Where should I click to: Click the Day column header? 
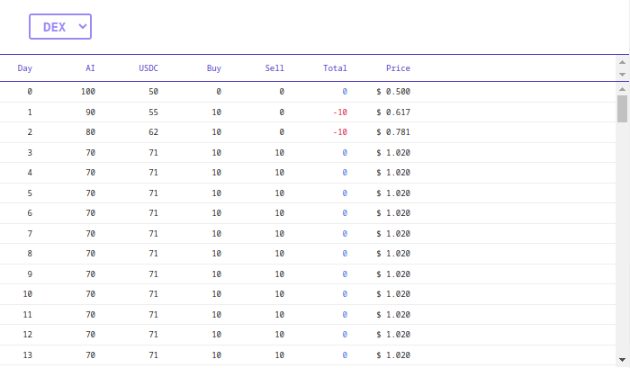tap(25, 68)
